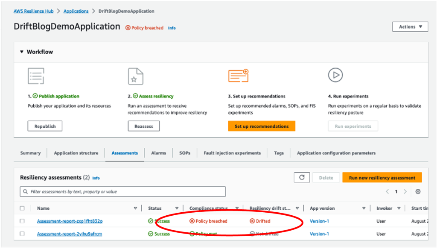Click the Reassess button

point(144,126)
